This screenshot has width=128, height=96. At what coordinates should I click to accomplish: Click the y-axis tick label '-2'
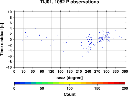point(10,45)
